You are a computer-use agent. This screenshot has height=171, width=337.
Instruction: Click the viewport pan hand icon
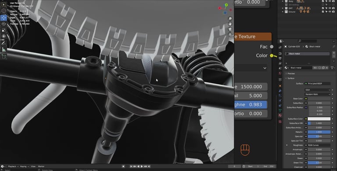[230, 24]
